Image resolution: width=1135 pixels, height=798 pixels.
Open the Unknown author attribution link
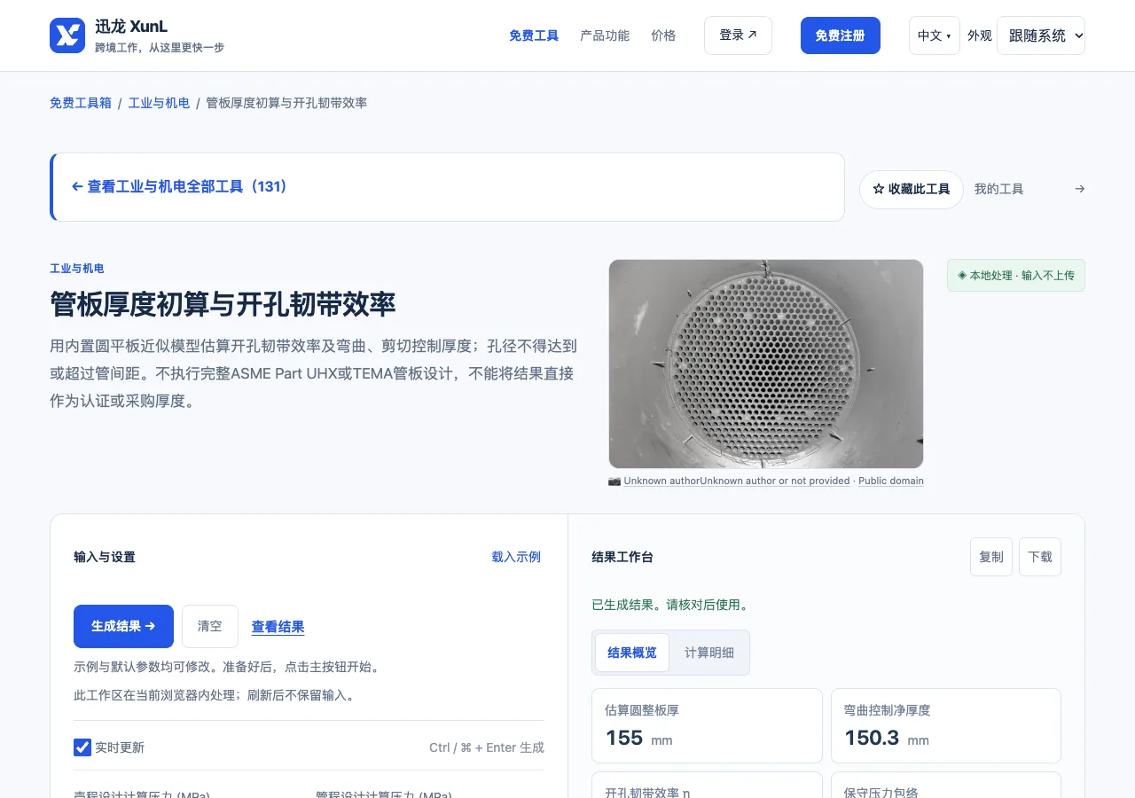(737, 481)
